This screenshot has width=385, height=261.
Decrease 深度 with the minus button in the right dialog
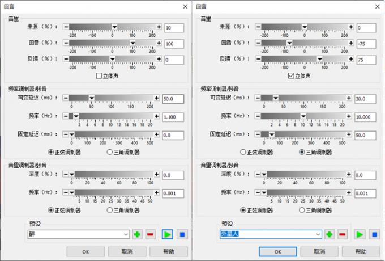point(258,174)
